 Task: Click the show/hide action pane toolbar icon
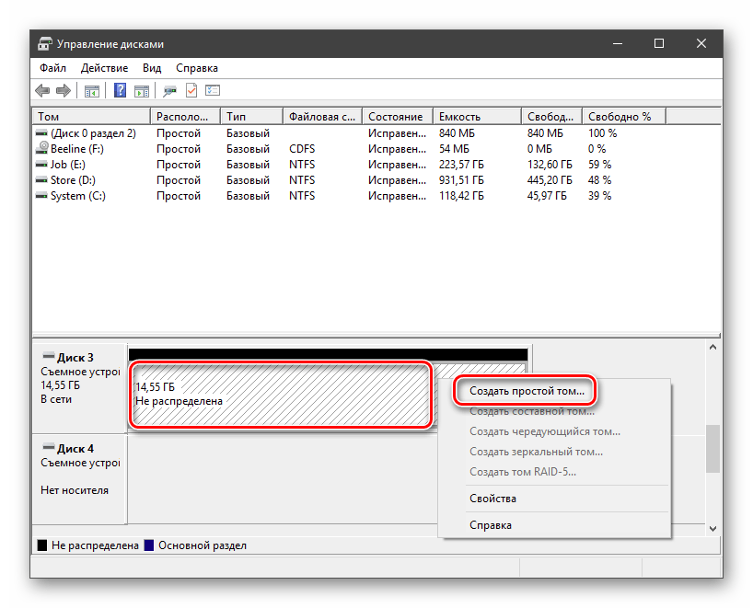click(x=142, y=90)
